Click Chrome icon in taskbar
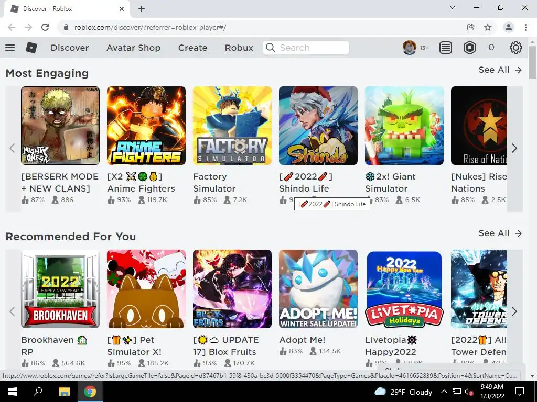537x402 pixels. [90, 392]
